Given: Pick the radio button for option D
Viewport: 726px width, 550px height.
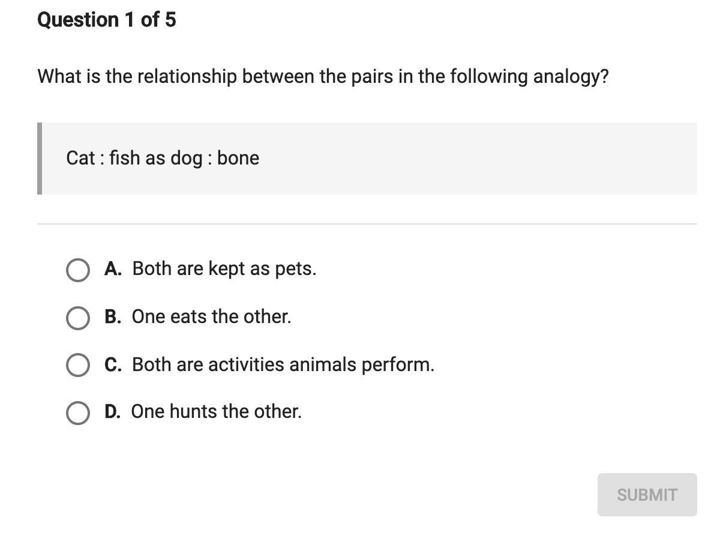Looking at the screenshot, I should pos(78,412).
